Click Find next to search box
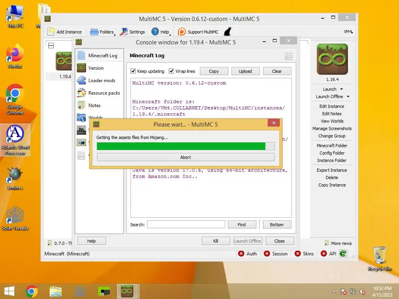The height and width of the screenshot is (299, 399). [242, 225]
